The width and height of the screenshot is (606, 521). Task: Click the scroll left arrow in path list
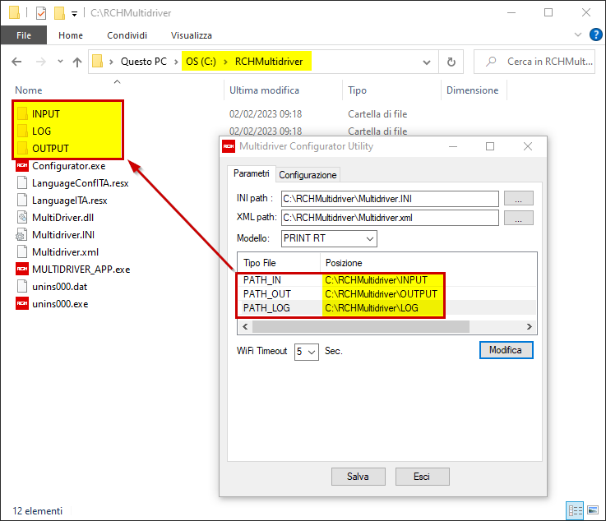pos(245,327)
